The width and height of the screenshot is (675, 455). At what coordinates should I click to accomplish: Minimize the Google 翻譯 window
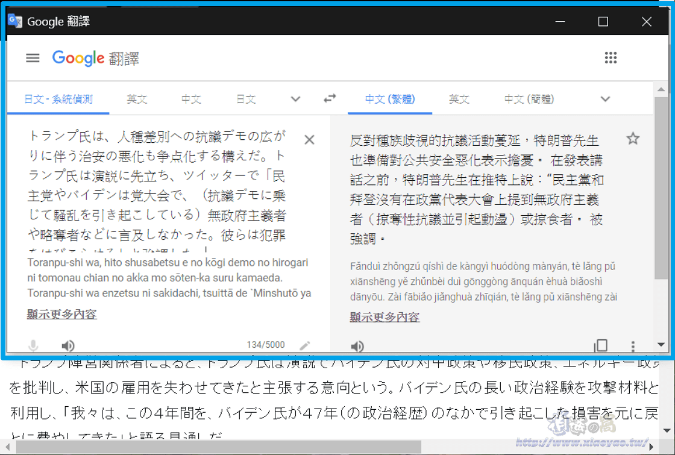point(560,21)
